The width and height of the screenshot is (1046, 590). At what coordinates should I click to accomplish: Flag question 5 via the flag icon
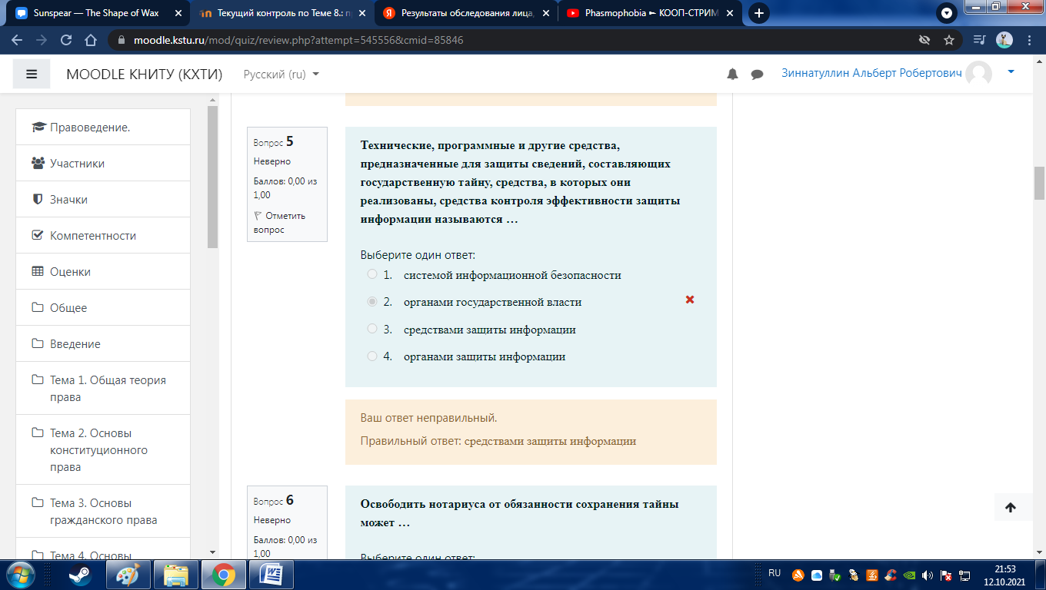pyautogui.click(x=258, y=216)
